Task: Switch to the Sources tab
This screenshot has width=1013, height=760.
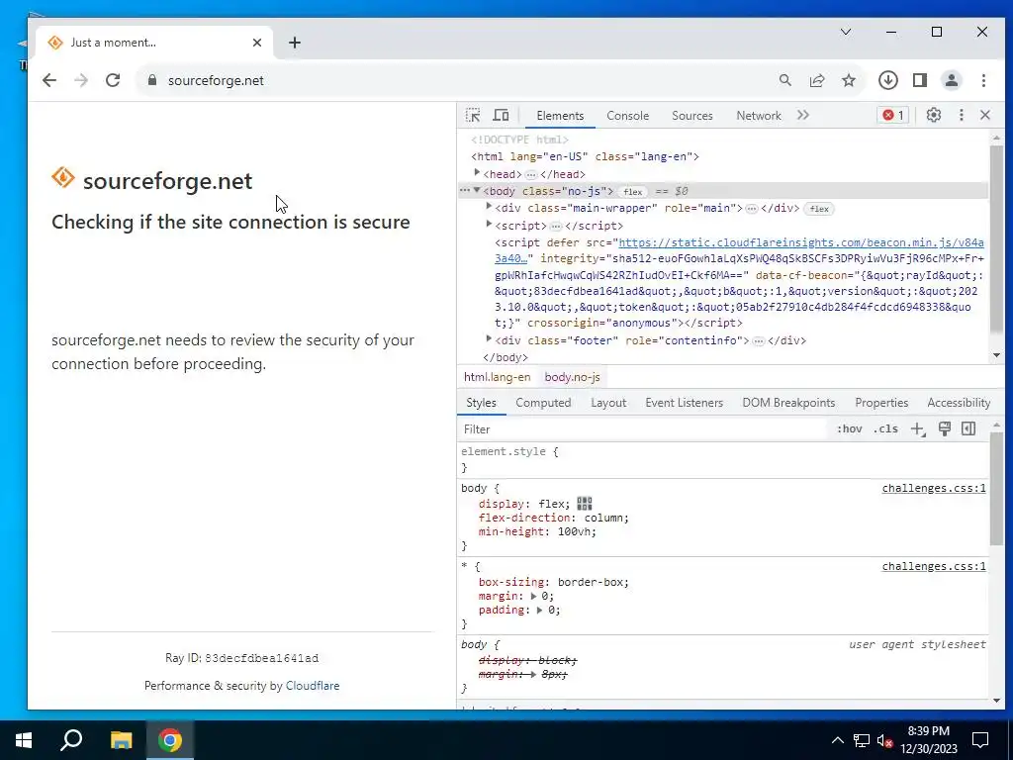Action: [691, 116]
